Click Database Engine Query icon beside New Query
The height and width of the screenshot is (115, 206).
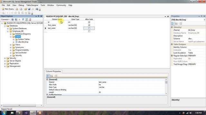click(x=17, y=9)
